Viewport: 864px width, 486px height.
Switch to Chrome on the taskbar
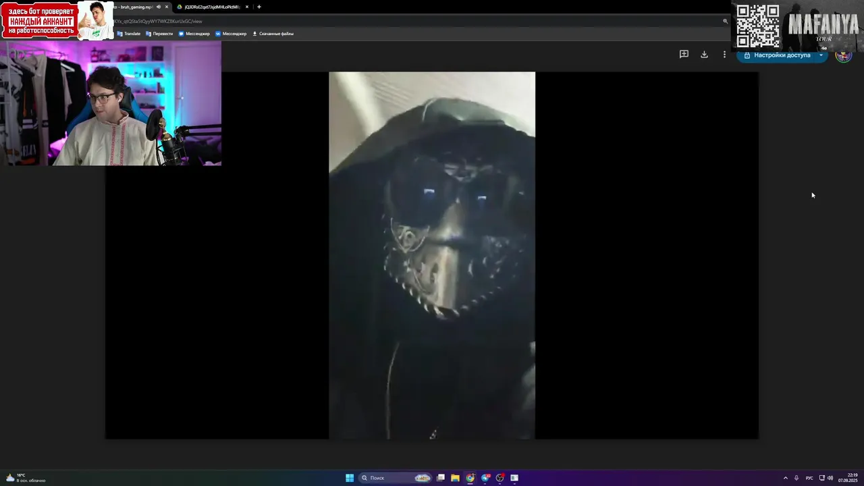(x=470, y=478)
